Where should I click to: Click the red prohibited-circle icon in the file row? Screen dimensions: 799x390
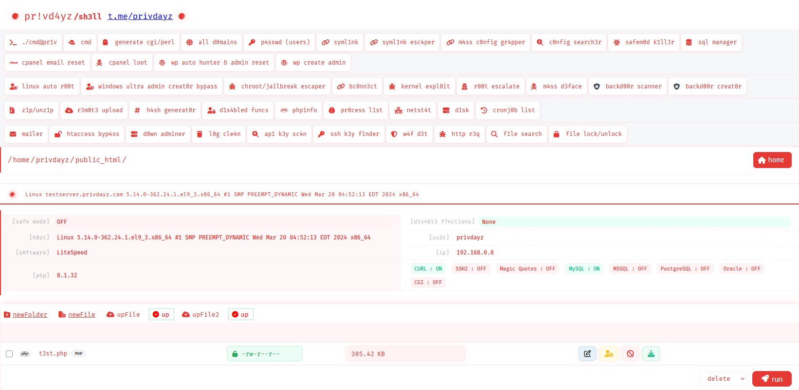click(x=630, y=354)
